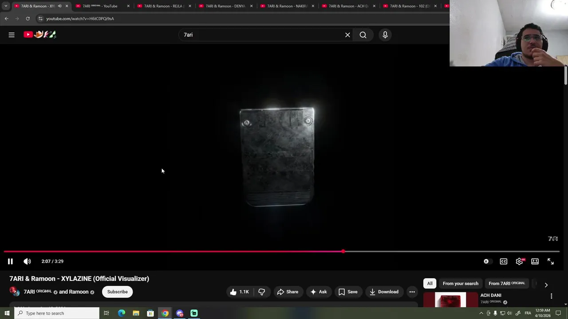This screenshot has width=568, height=319.
Task: Open player settings gear
Action: (519, 261)
